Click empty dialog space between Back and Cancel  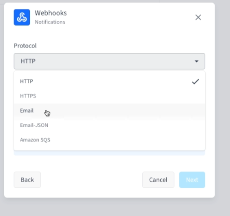[x=91, y=179]
